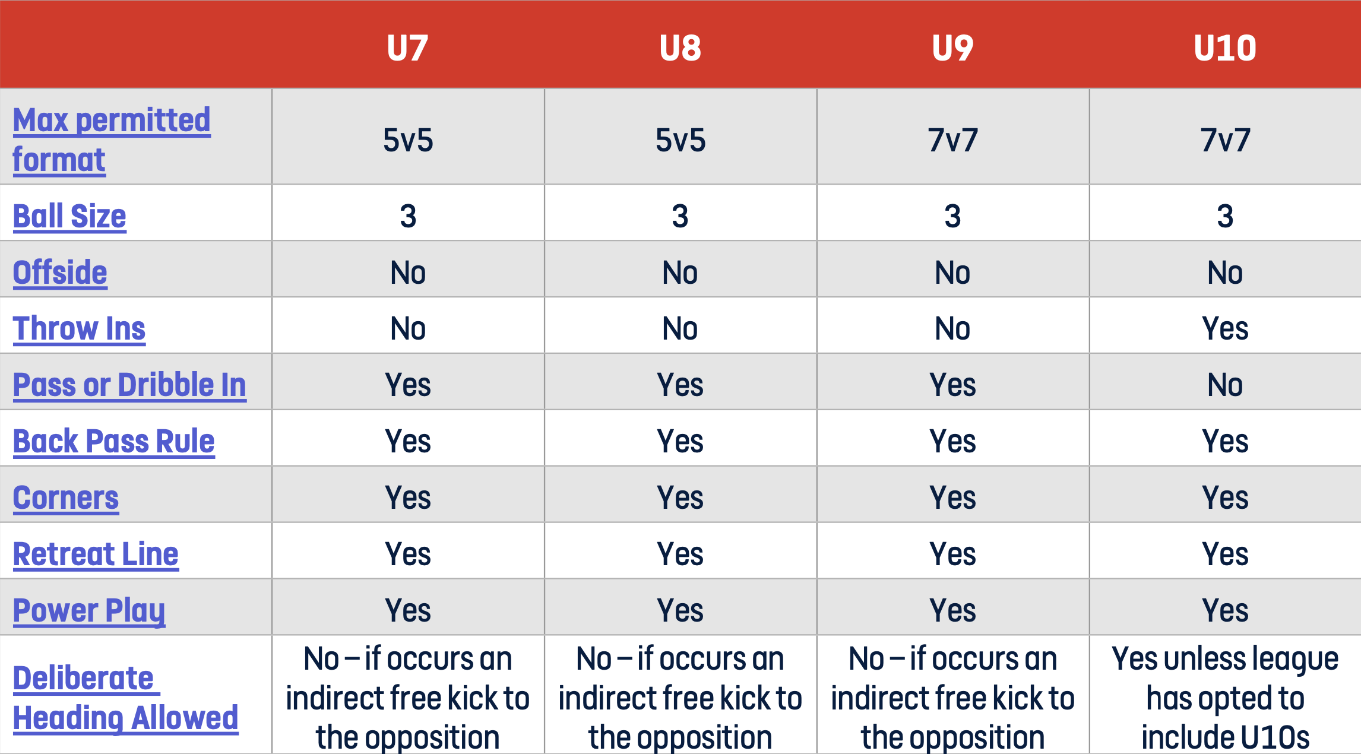The height and width of the screenshot is (754, 1361).
Task: Open the Power Play link
Action: 89,610
